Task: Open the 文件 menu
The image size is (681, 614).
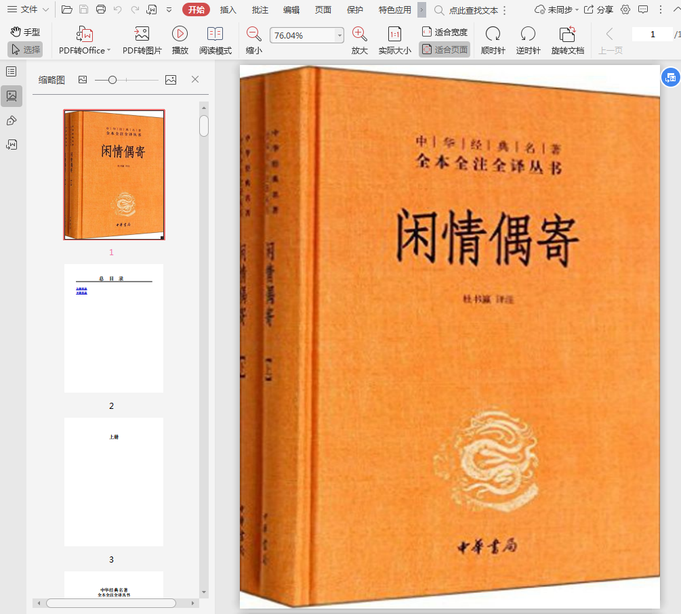Action: (x=28, y=9)
